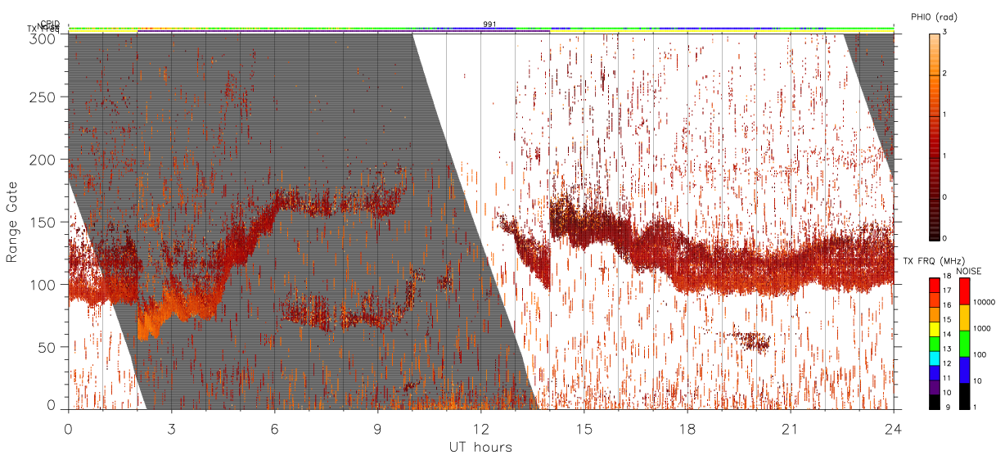The image size is (1005, 464).
Task: Click the 'Range Gate' y-axis title
Action: pos(12,222)
